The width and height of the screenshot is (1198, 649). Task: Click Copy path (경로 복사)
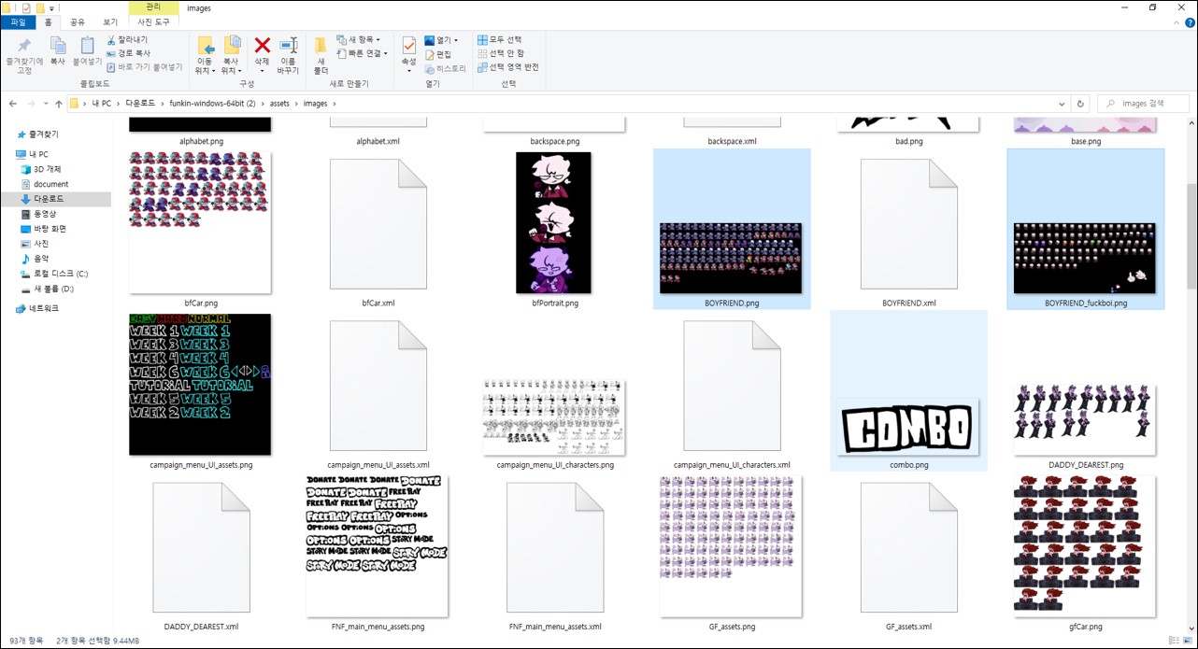pyautogui.click(x=128, y=53)
